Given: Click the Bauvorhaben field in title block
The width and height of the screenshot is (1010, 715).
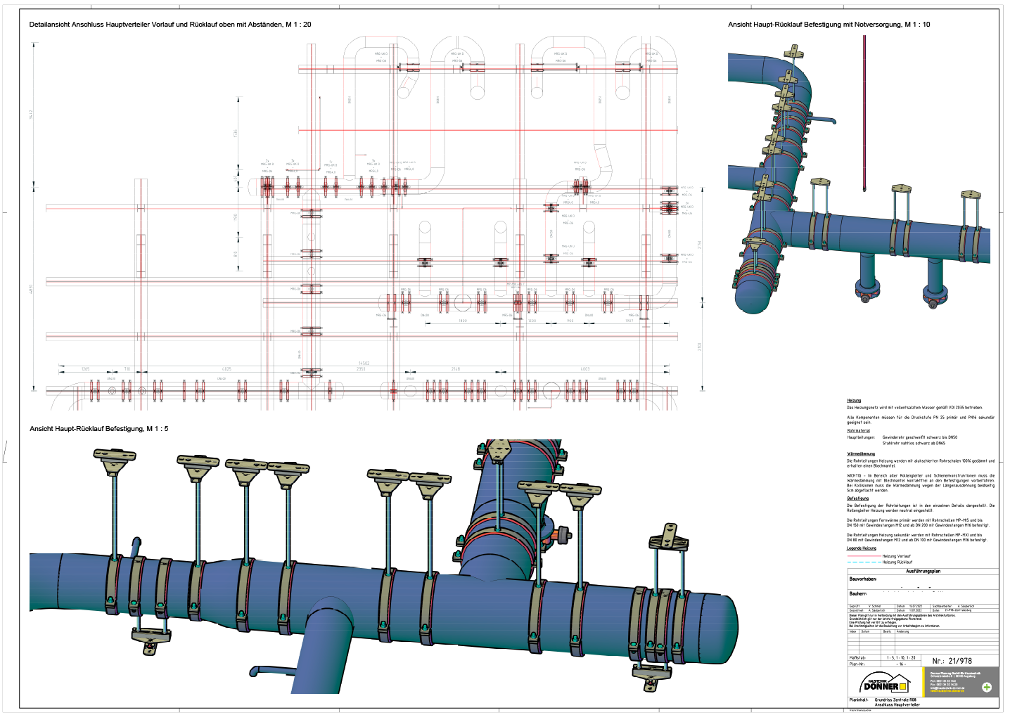Looking at the screenshot, I should click(863, 579).
